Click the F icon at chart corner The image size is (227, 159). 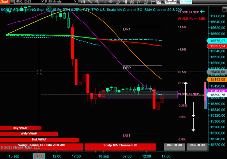click(224, 9)
